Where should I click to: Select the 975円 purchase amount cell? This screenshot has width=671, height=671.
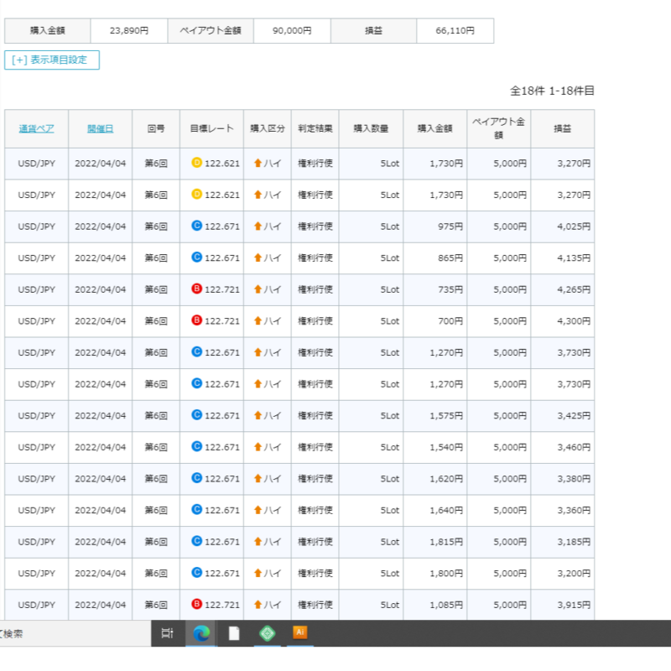click(x=434, y=226)
